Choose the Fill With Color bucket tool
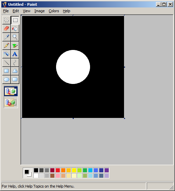The height and width of the screenshot is (191, 175). (15, 29)
